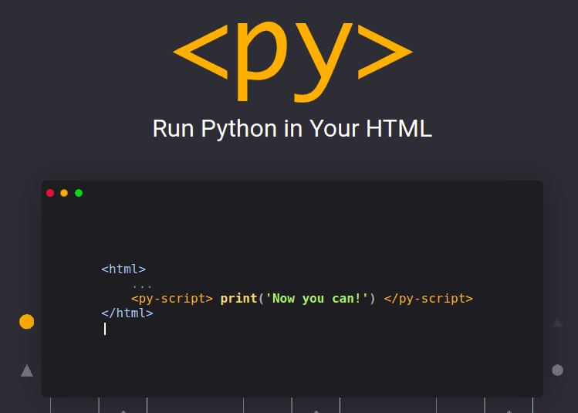Click the green dot in terminal window

79,193
